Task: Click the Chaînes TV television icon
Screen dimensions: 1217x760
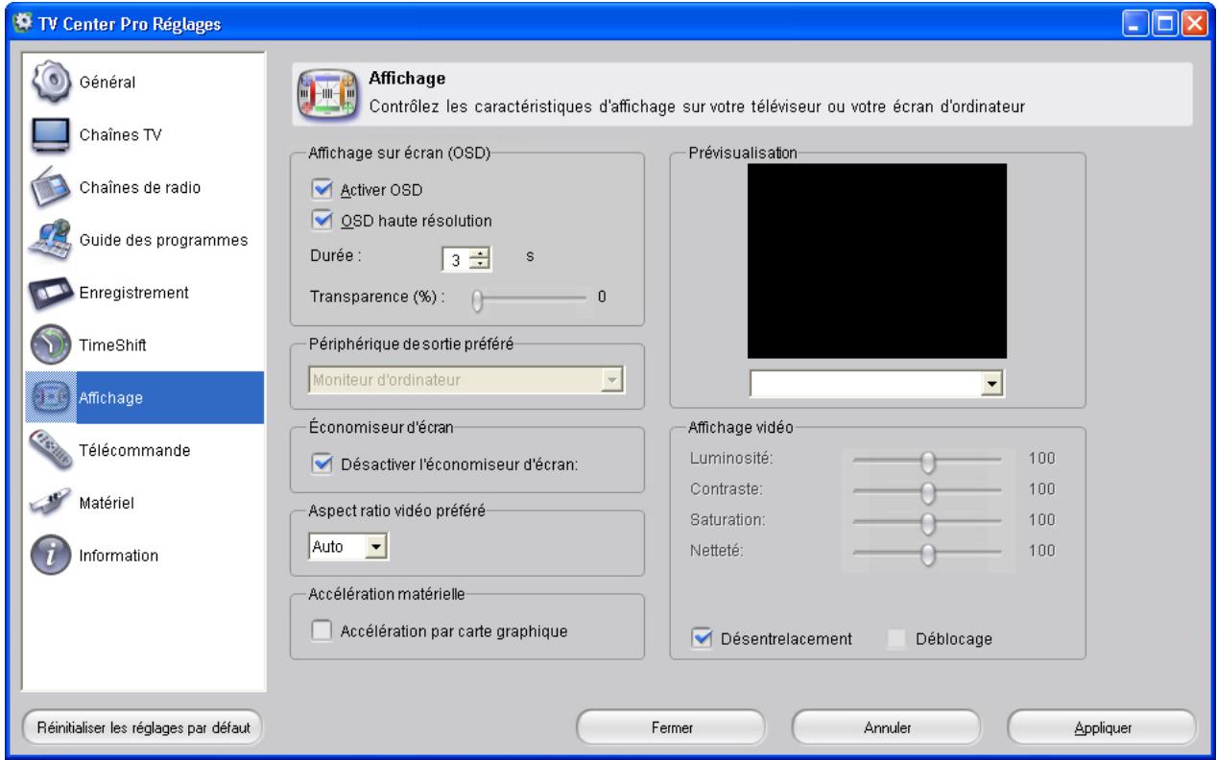Action: click(x=50, y=134)
